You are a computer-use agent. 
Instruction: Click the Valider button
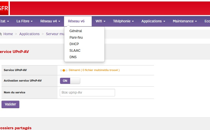tap(11, 104)
